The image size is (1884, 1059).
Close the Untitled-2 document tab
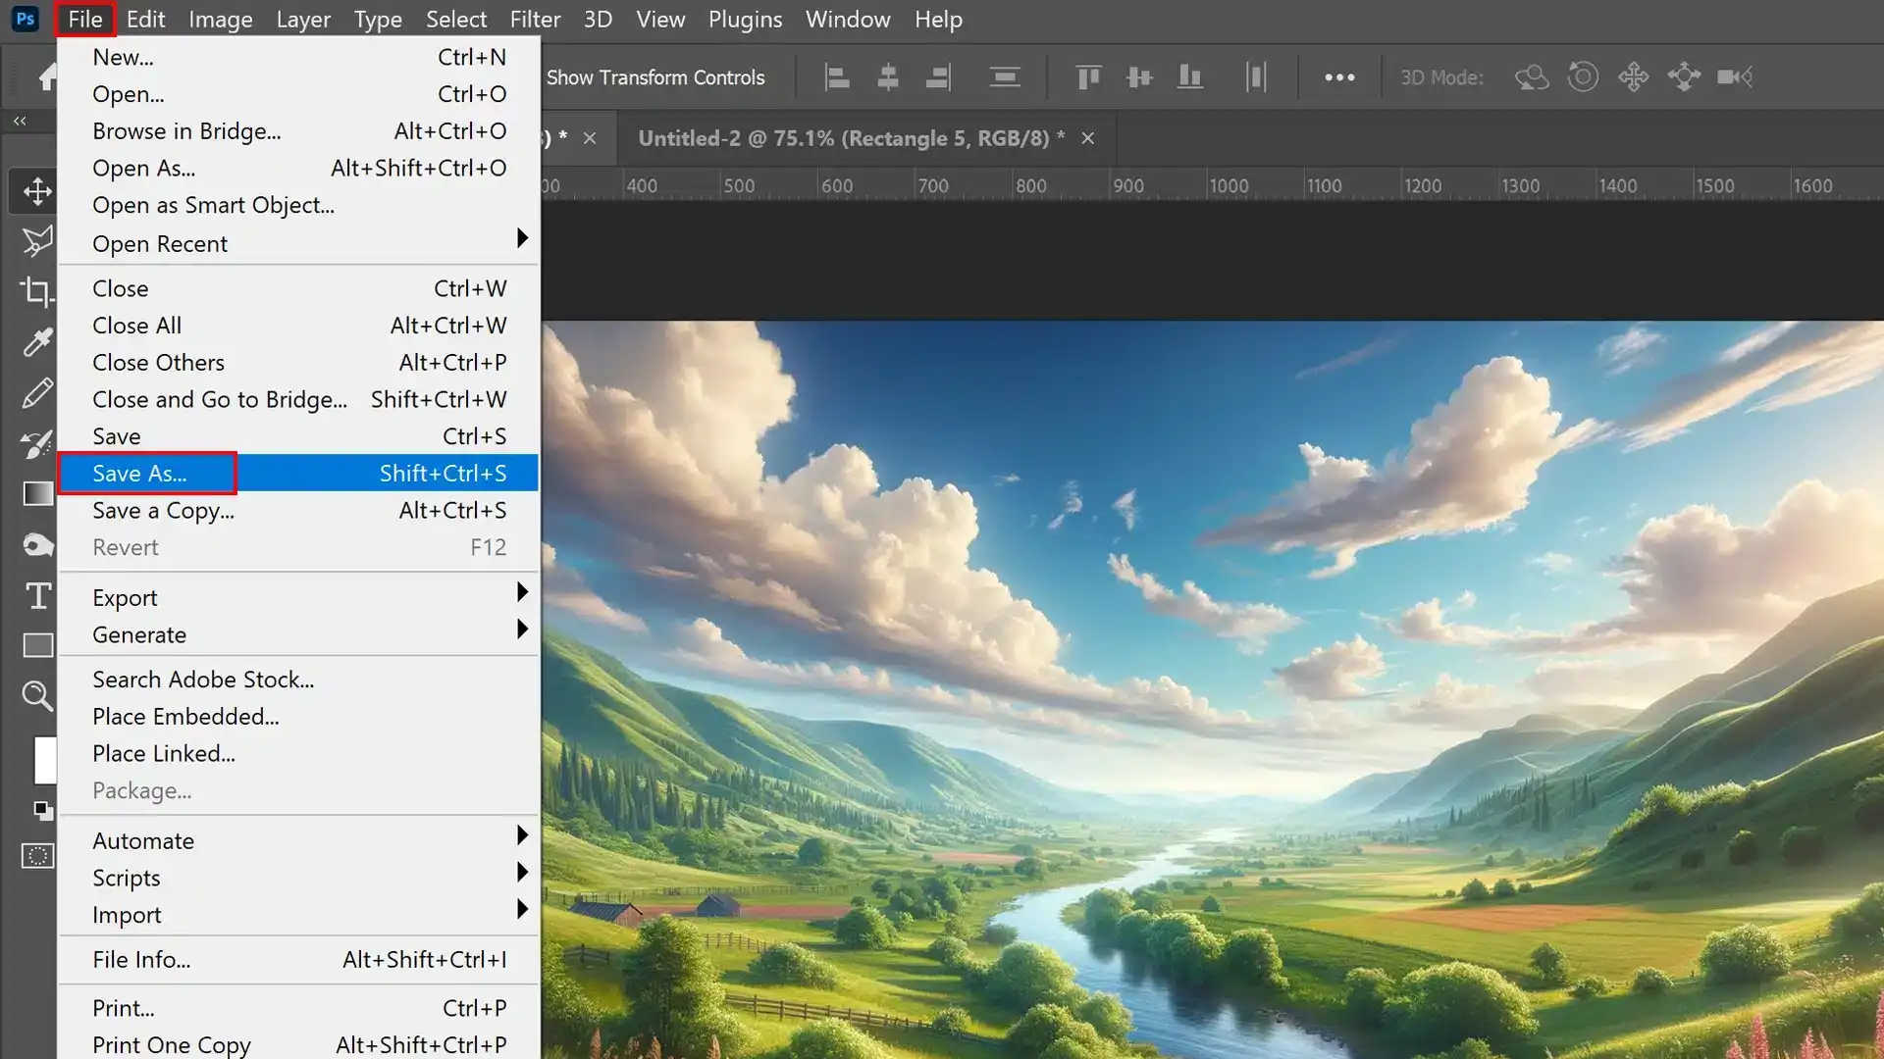1087,138
